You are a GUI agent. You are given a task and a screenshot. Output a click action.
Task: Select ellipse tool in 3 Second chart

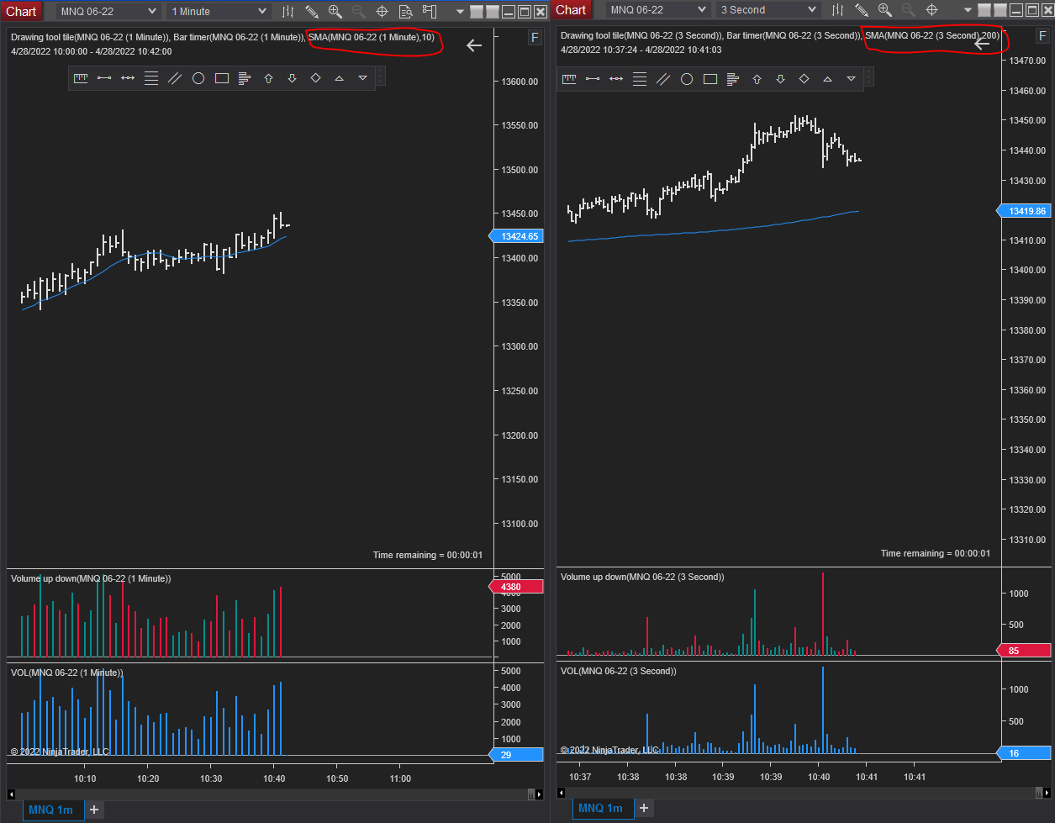687,78
